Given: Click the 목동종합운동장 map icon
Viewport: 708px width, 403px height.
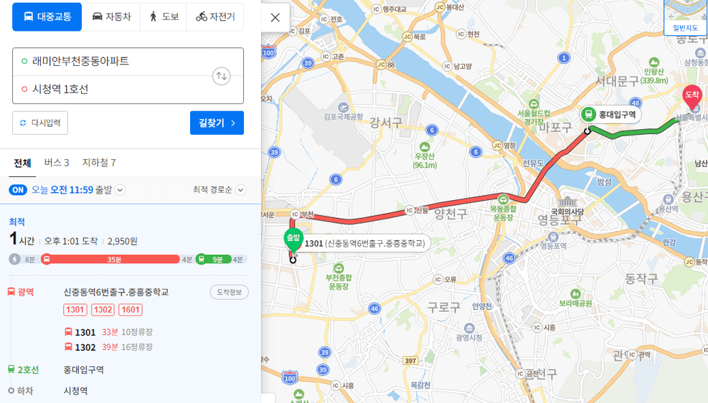Looking at the screenshot, I should (x=503, y=199).
